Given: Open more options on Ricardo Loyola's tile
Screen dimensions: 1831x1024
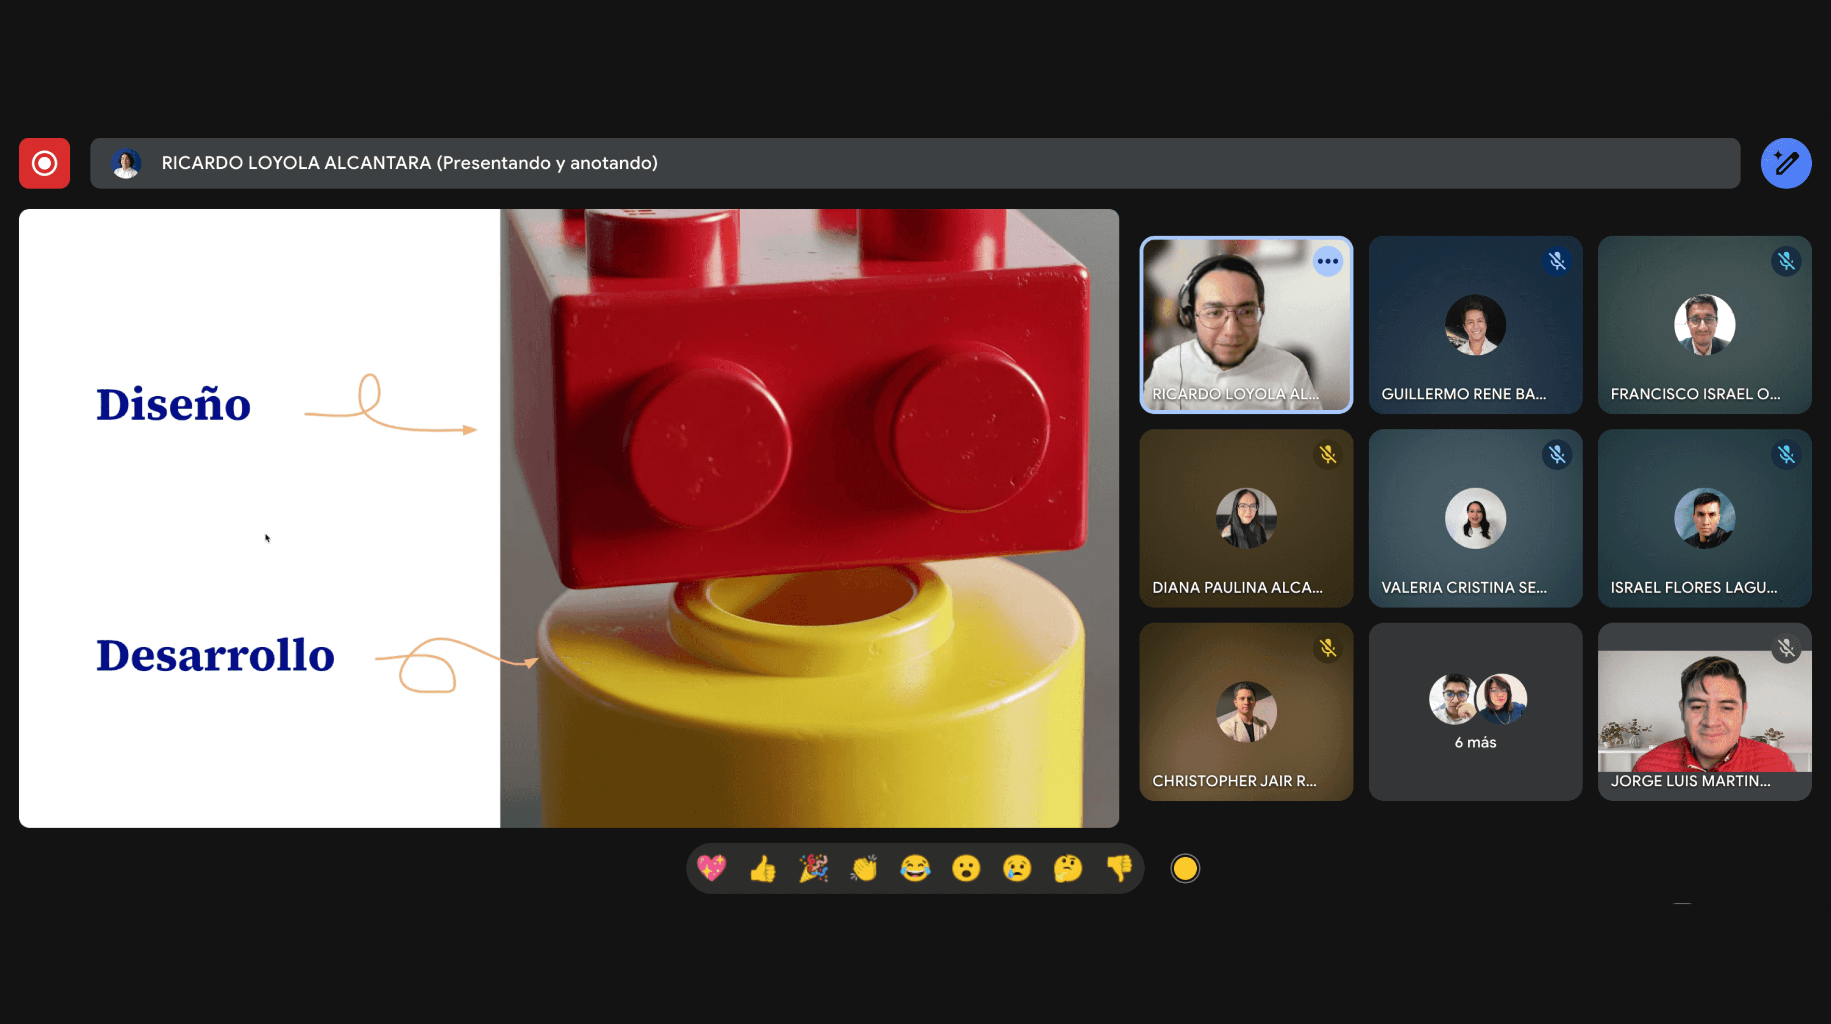Looking at the screenshot, I should (1327, 262).
